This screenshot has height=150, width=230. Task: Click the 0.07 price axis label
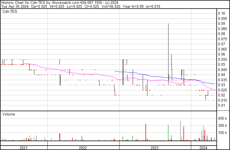[221, 44]
